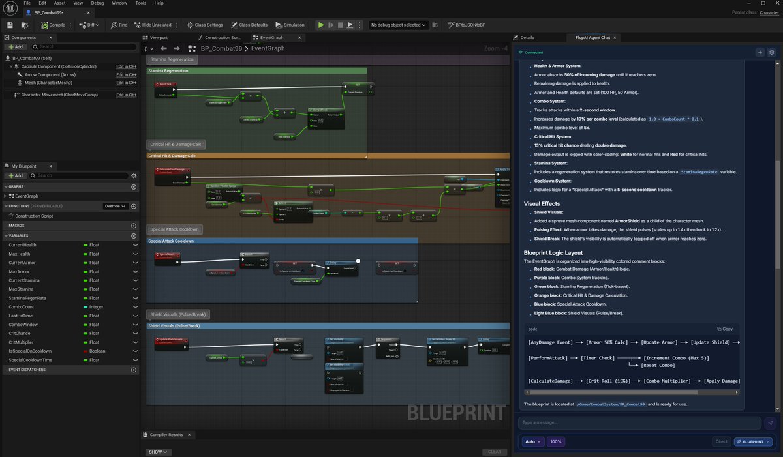Open FlopAI chat settings gear
Viewport: 783px width, 457px height.
pyautogui.click(x=771, y=52)
